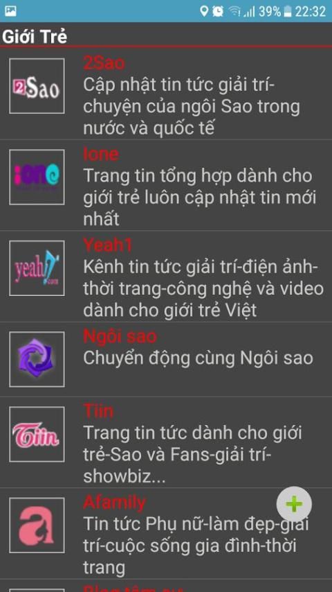Open 'Chuyển động cùng Ngôi sao' description
The height and width of the screenshot is (592, 332).
pyautogui.click(x=199, y=358)
